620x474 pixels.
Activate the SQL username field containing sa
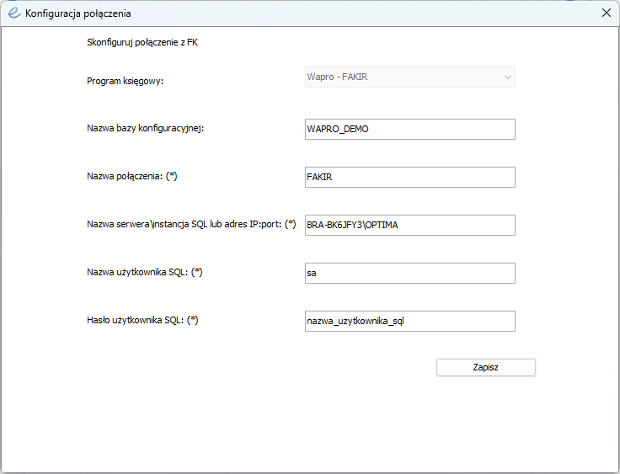click(x=410, y=273)
